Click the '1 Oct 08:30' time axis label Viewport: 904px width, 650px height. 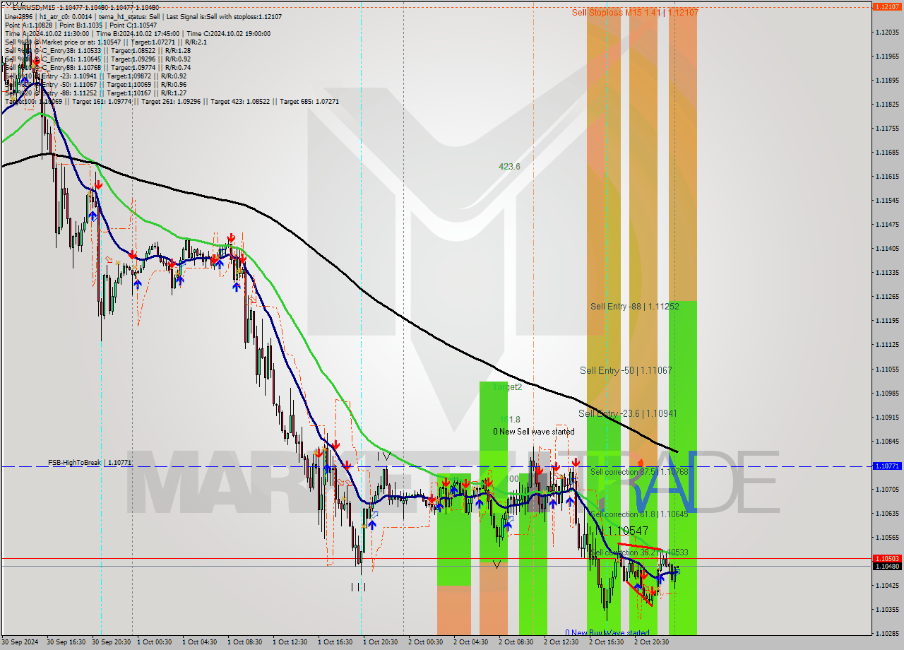(x=244, y=642)
